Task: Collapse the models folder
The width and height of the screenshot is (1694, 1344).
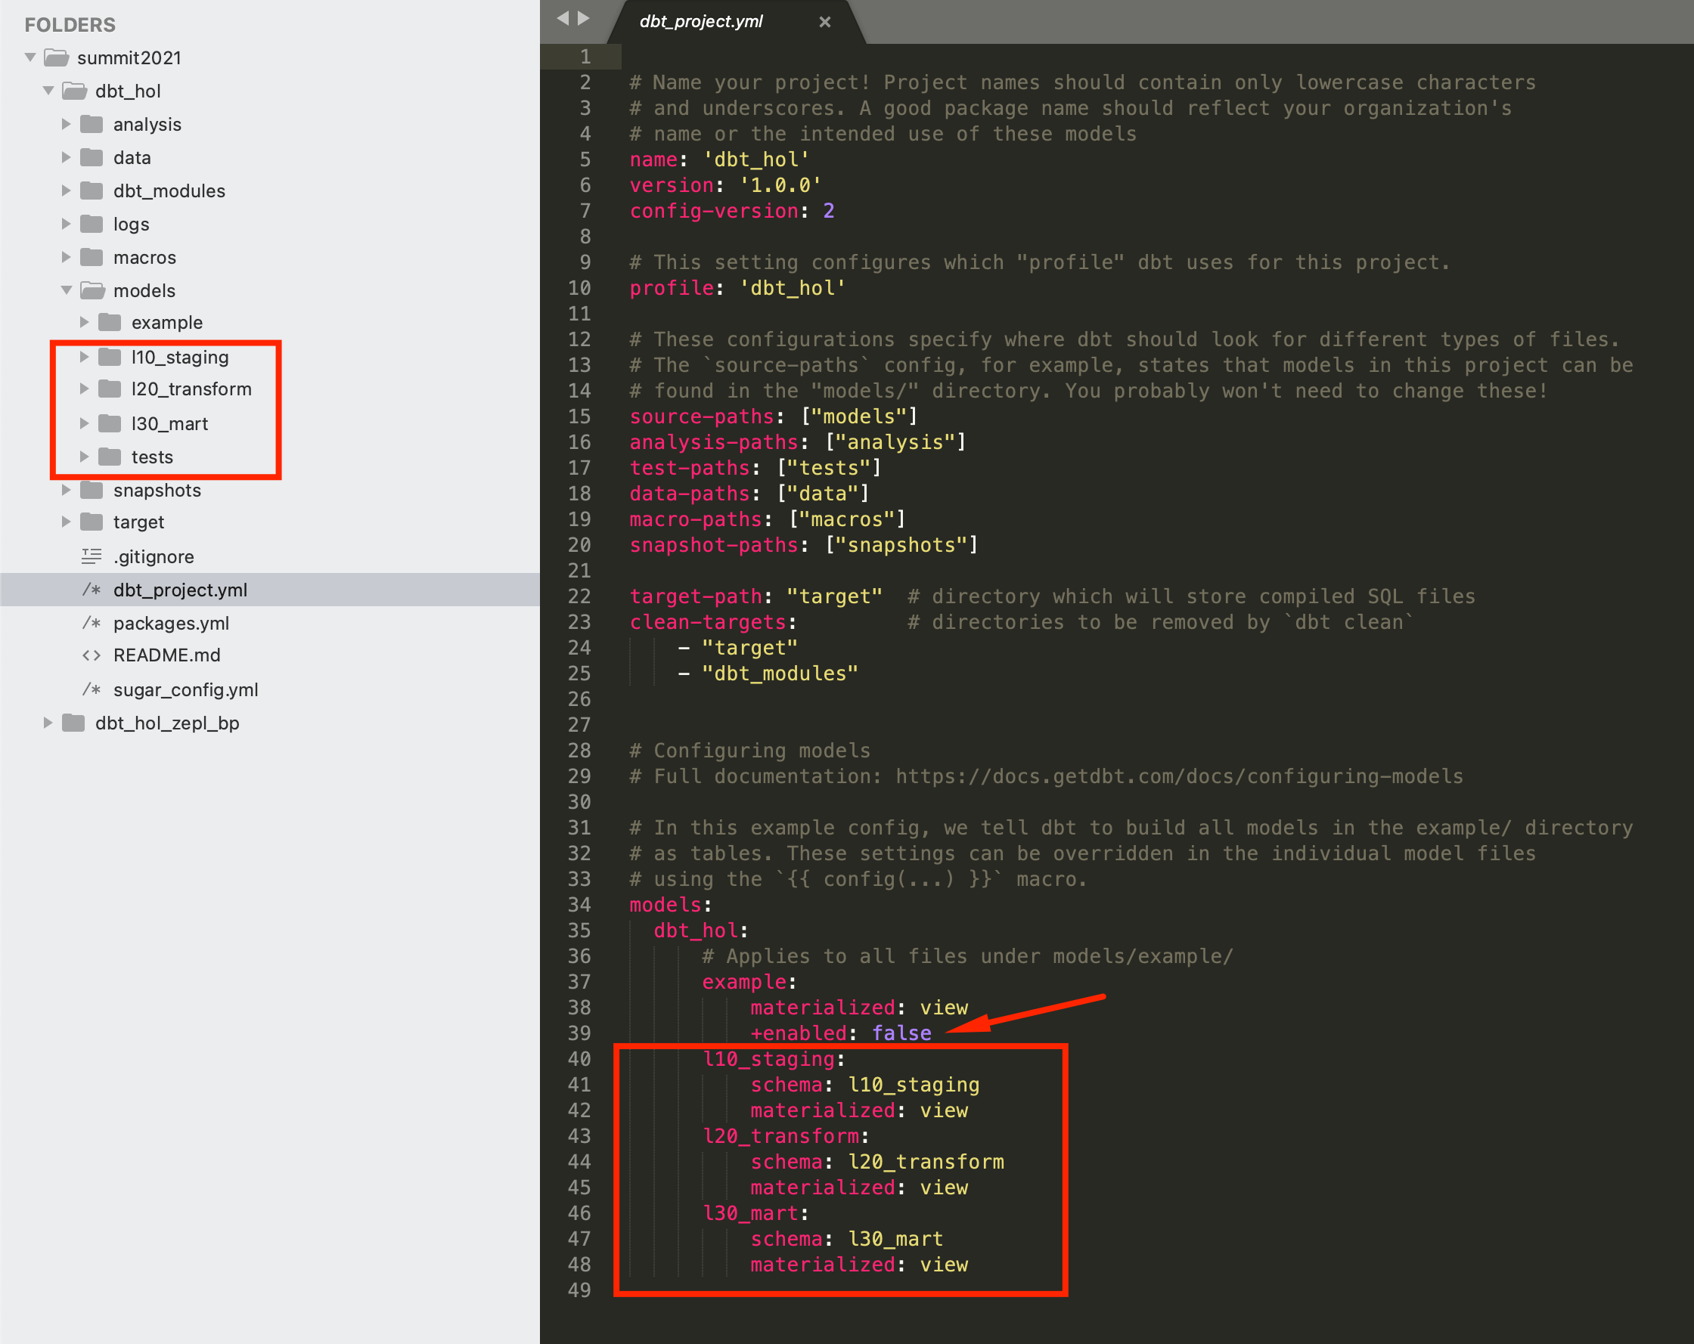Action: point(67,290)
